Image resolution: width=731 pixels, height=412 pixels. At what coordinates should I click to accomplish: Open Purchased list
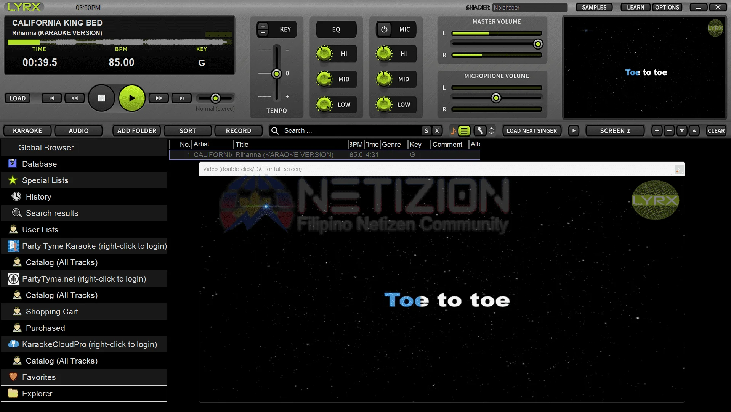point(84,328)
